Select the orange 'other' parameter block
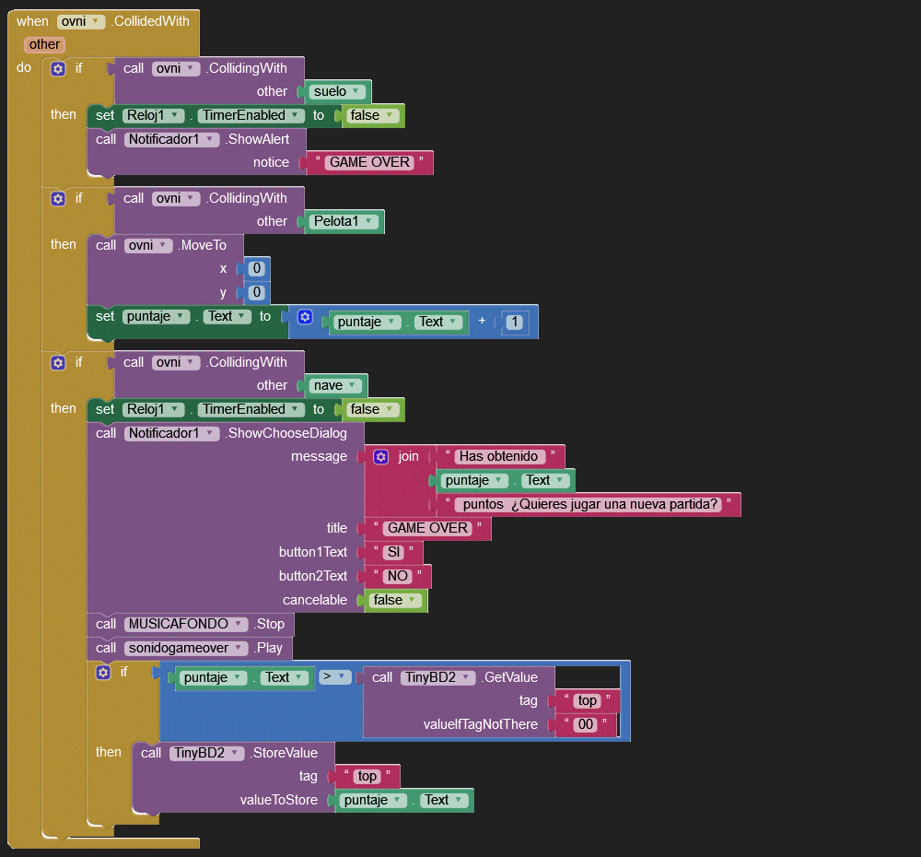Screen dimensions: 921x857 tap(44, 44)
